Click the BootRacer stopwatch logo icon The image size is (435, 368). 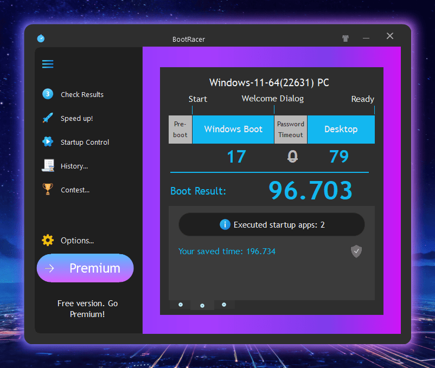(x=41, y=38)
